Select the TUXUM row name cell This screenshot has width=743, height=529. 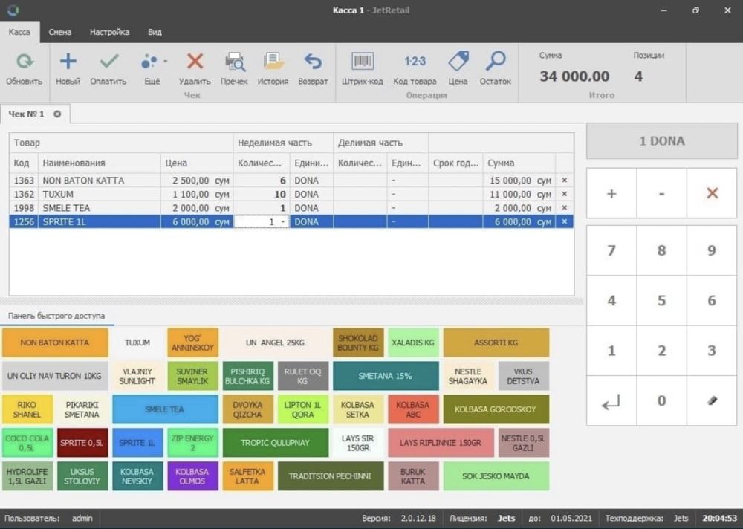point(99,194)
